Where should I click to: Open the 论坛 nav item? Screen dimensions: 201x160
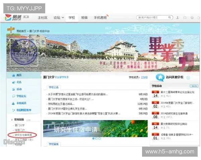coord(57,17)
